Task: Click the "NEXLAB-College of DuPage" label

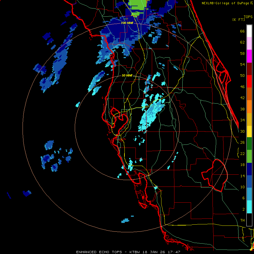Action: coord(225,3)
